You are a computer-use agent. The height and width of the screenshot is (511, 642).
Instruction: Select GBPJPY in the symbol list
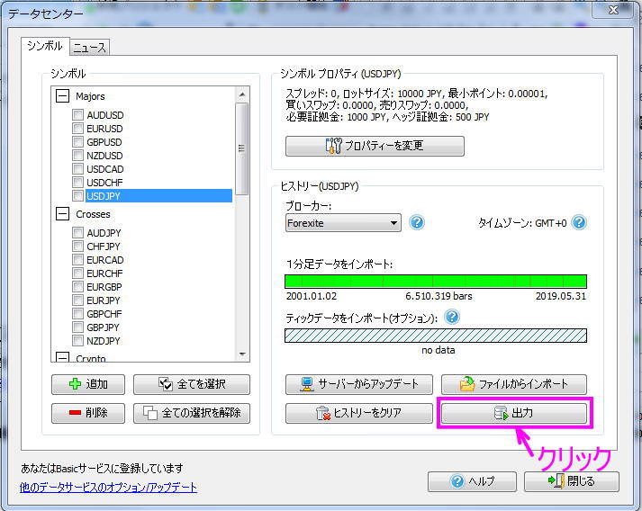click(103, 327)
